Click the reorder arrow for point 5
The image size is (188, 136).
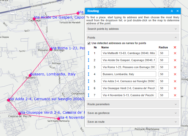88,81
